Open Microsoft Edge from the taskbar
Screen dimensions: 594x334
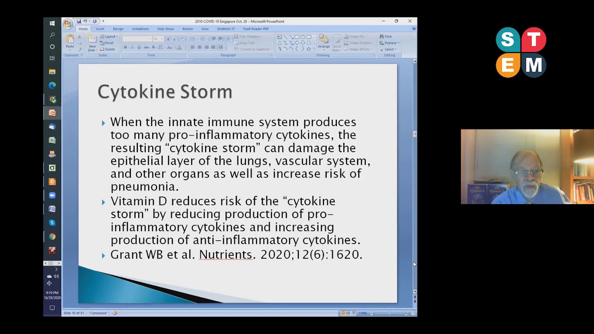[x=52, y=85]
